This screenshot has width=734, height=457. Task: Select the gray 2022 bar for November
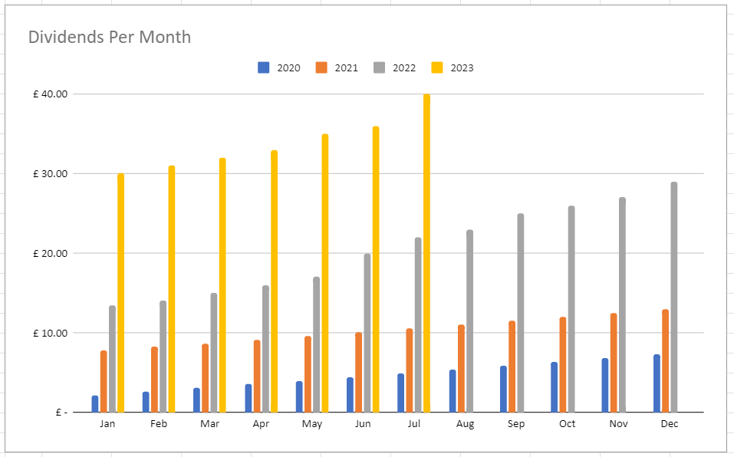(623, 305)
